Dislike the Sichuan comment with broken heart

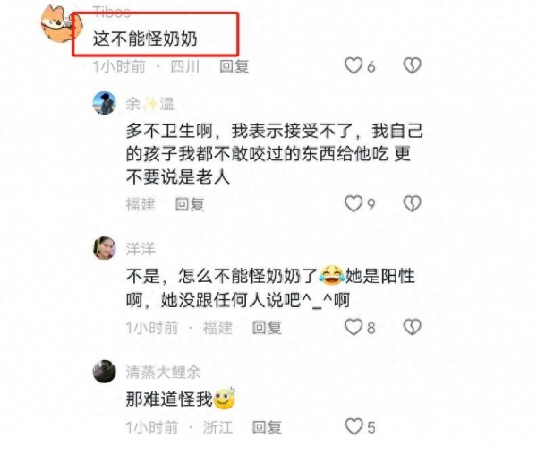coord(412,65)
